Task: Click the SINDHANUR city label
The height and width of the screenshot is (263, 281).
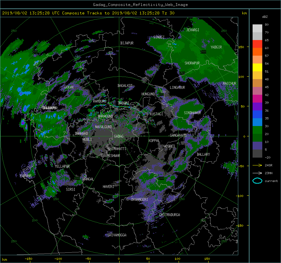Action: point(192,113)
